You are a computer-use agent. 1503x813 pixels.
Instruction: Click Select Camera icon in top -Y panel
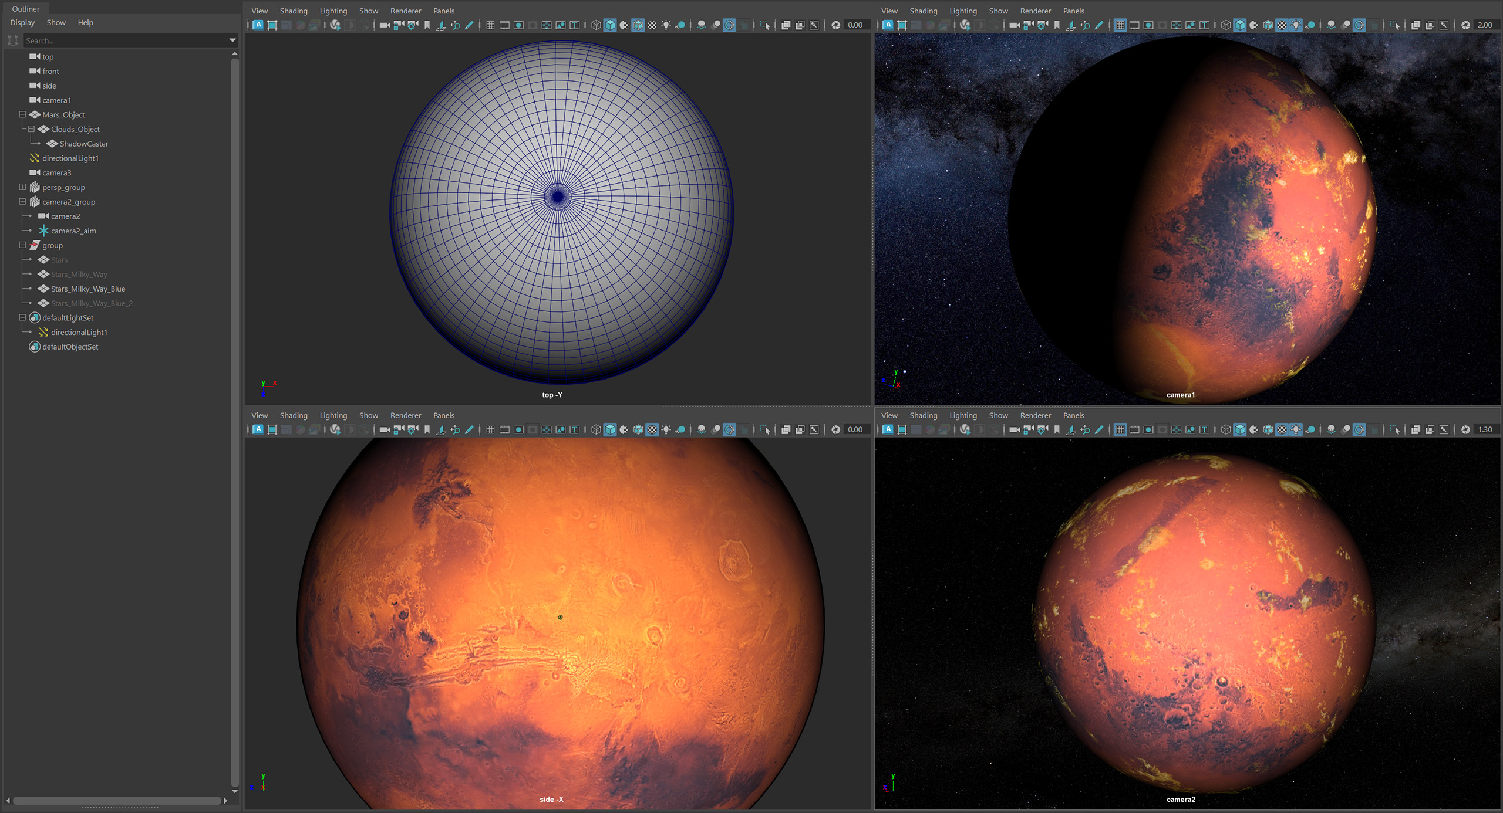click(385, 25)
